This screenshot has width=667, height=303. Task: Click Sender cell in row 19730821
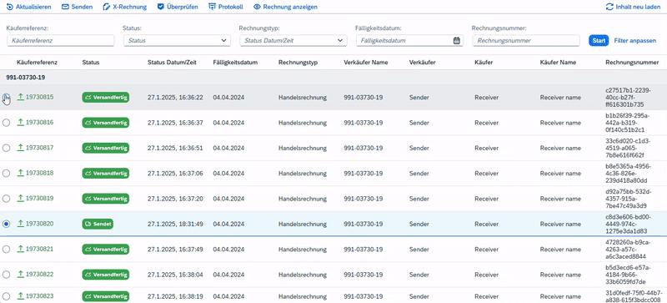pyautogui.click(x=419, y=249)
